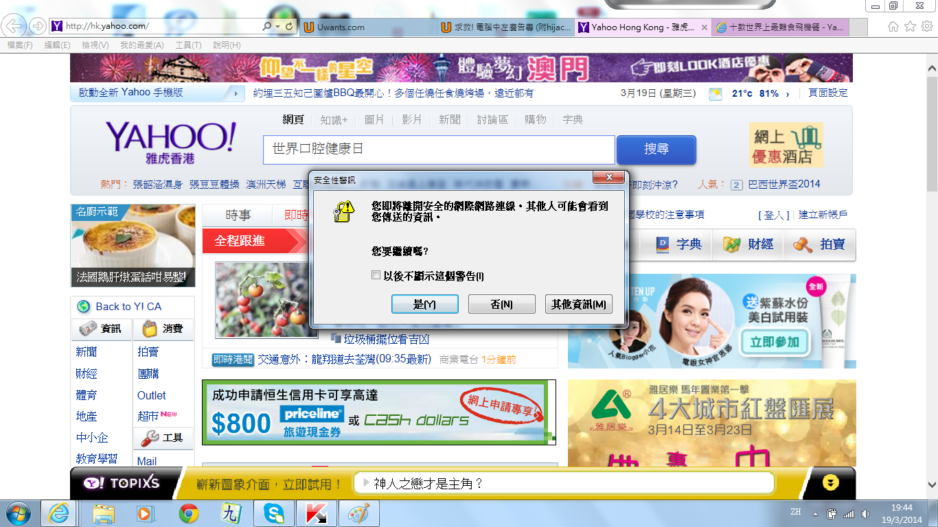Click the 建立新帳戶 link
This screenshot has height=527, width=938.
tap(823, 215)
